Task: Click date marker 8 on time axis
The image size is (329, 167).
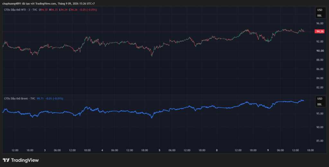Action: (x=217, y=150)
